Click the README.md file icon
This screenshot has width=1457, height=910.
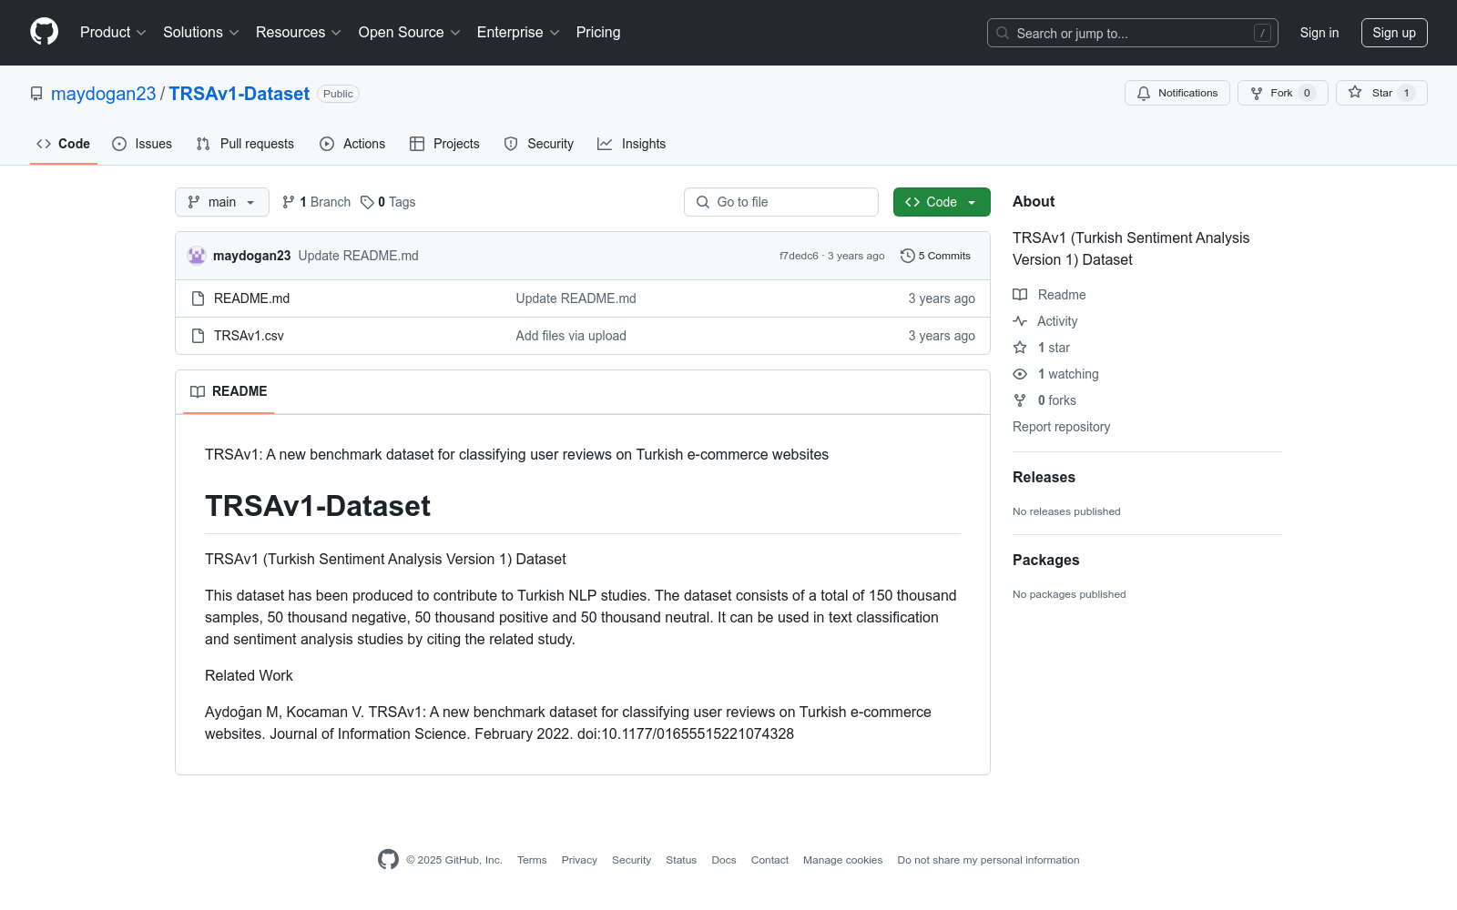(198, 298)
